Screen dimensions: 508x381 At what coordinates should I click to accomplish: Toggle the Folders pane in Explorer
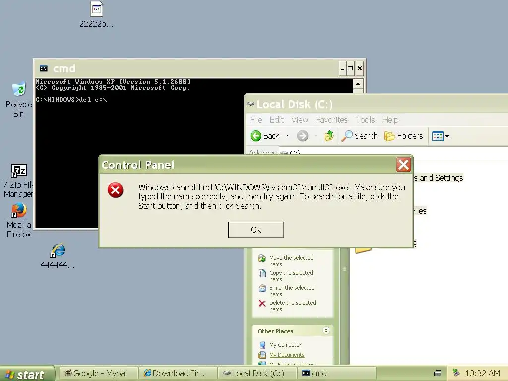click(x=404, y=136)
